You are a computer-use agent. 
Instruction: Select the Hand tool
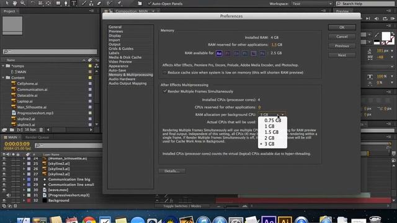(15, 3)
